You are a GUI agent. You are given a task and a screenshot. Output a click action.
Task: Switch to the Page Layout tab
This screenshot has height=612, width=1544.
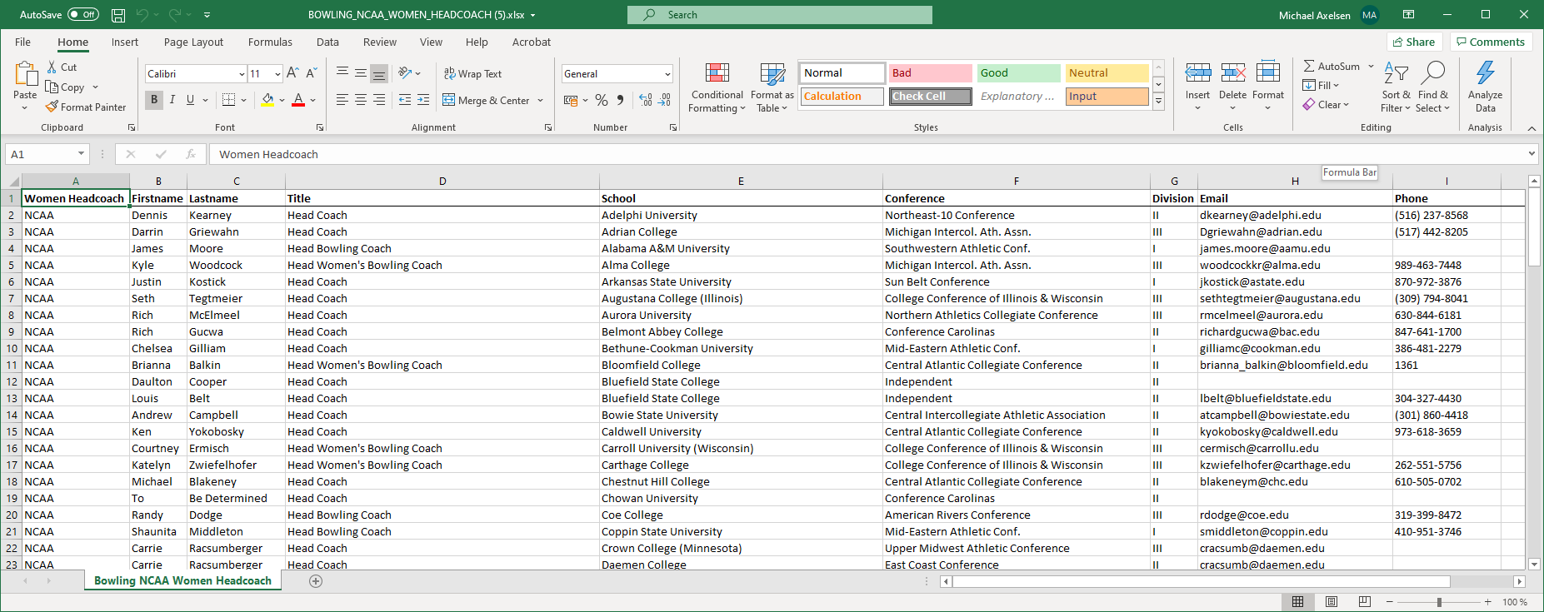pos(193,42)
